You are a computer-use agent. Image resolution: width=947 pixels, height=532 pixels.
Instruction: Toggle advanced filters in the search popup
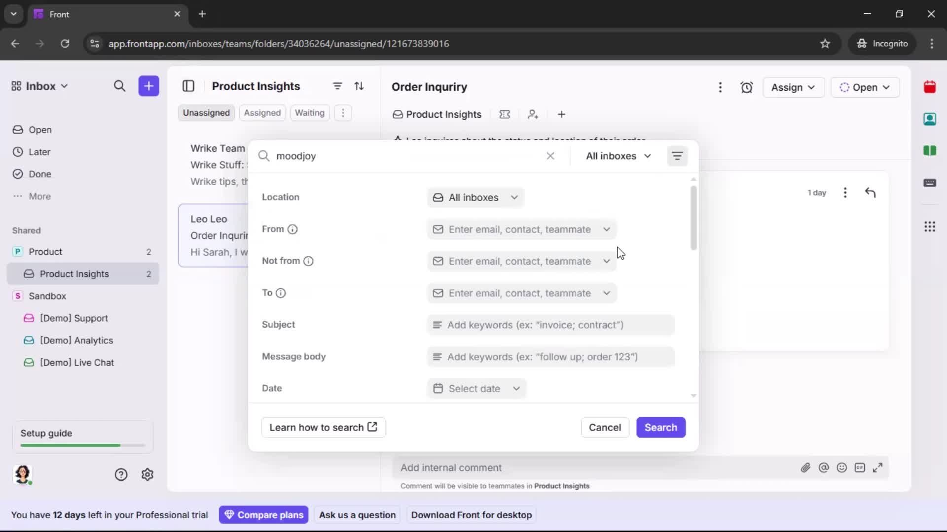[x=678, y=156]
